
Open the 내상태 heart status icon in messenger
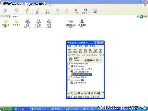tap(70, 51)
